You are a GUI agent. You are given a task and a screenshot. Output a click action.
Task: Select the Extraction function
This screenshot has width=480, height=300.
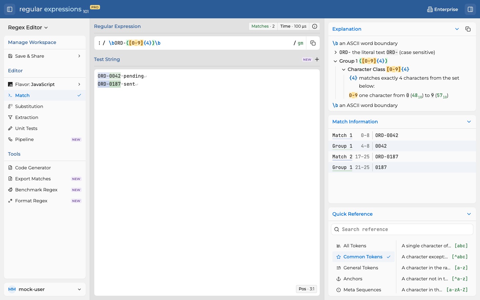pyautogui.click(x=45, y=117)
